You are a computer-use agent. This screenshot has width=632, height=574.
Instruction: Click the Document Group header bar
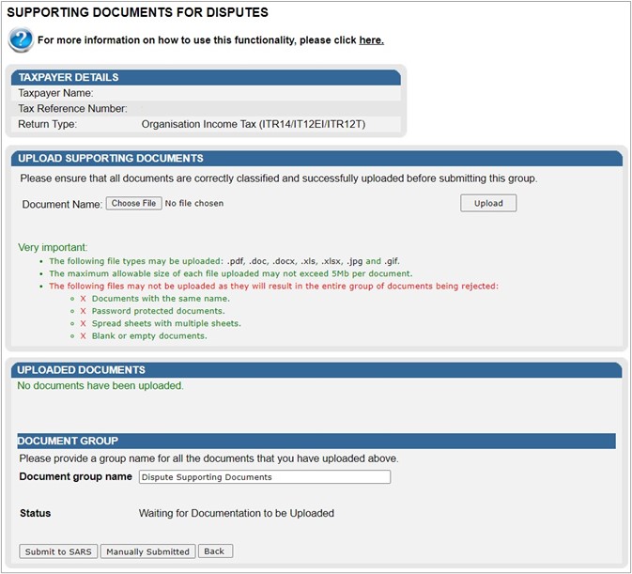coord(316,441)
